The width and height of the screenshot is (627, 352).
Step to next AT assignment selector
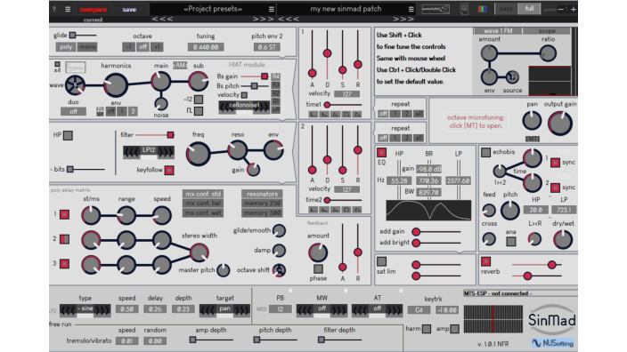coord(395,310)
